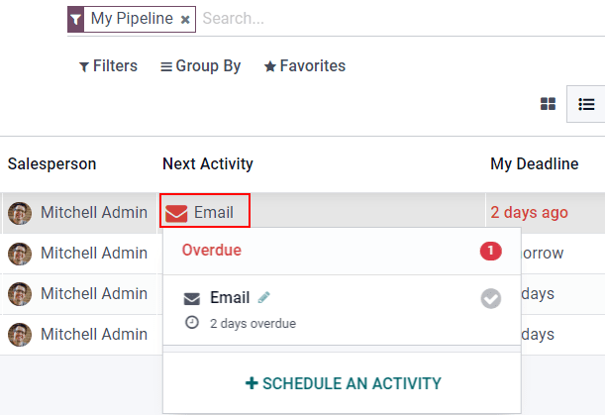605x415 pixels.
Task: Click Schedule an Activity button
Action: coord(343,383)
